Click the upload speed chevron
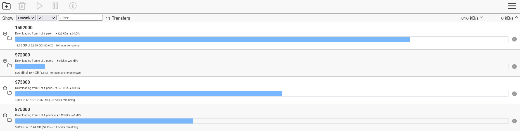520x131 pixels. (516, 18)
